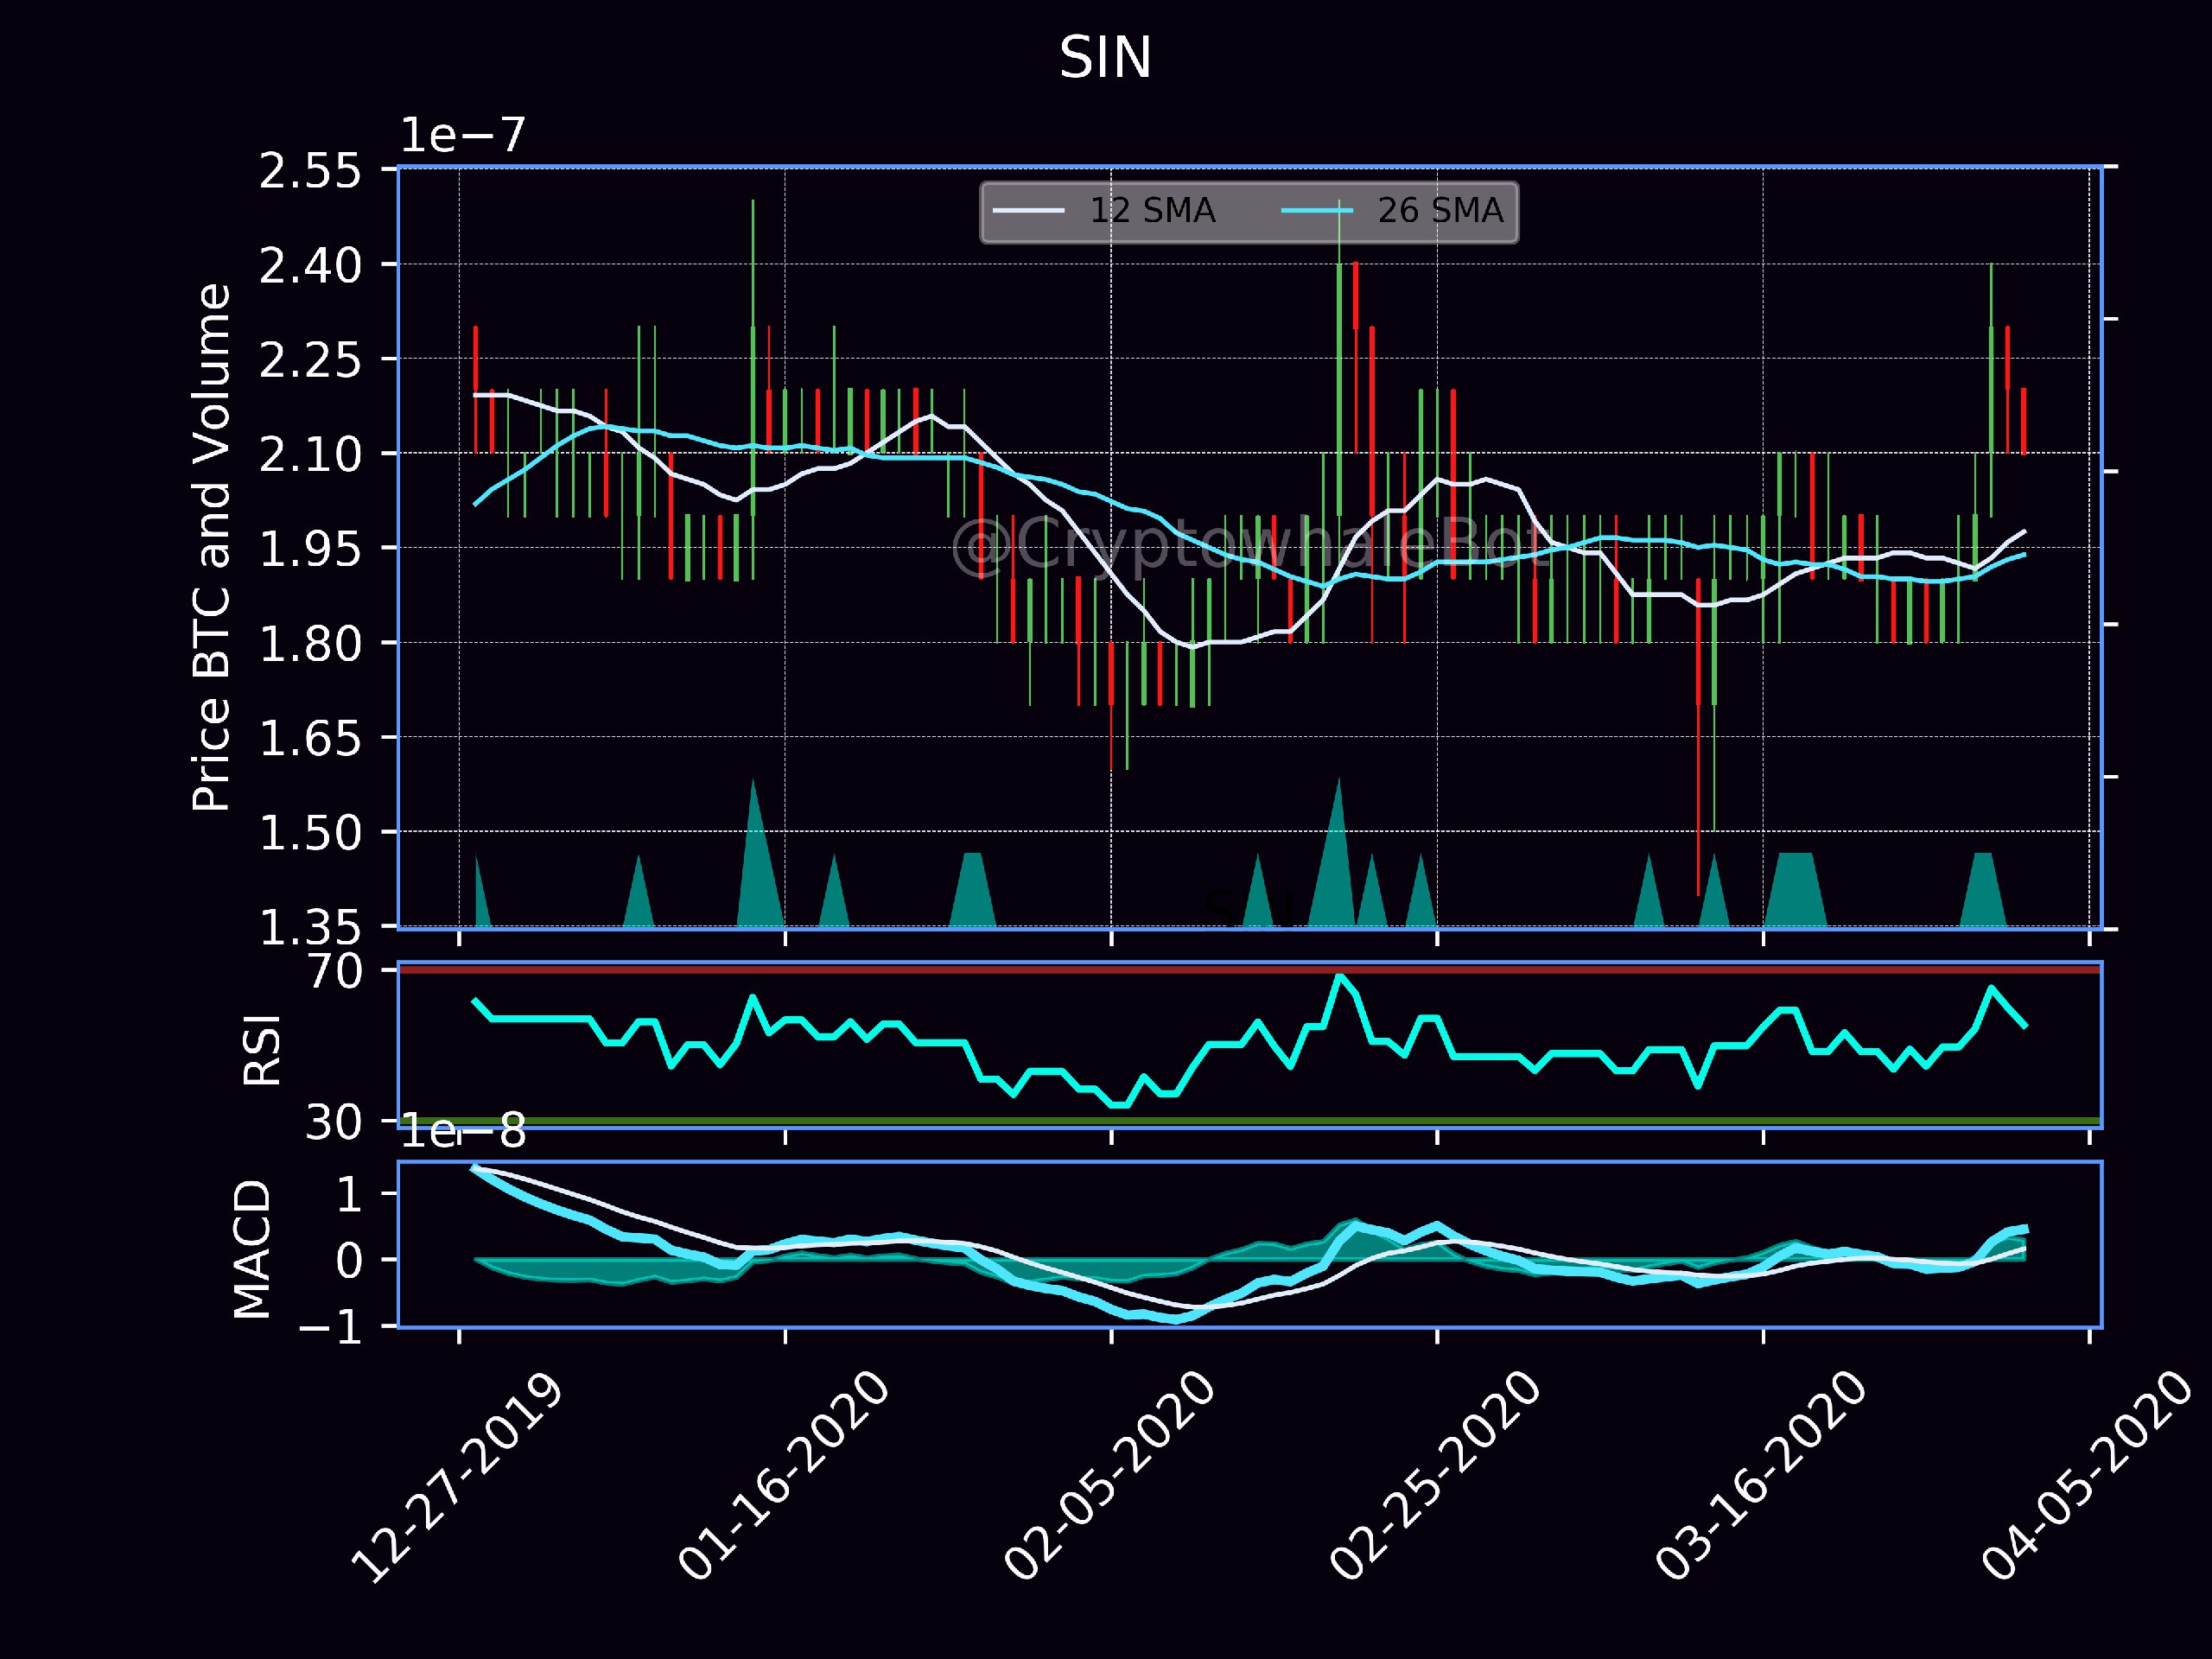Click the 1.95 price tick label
Viewport: 2212px width, 1659px height.
coord(310,549)
